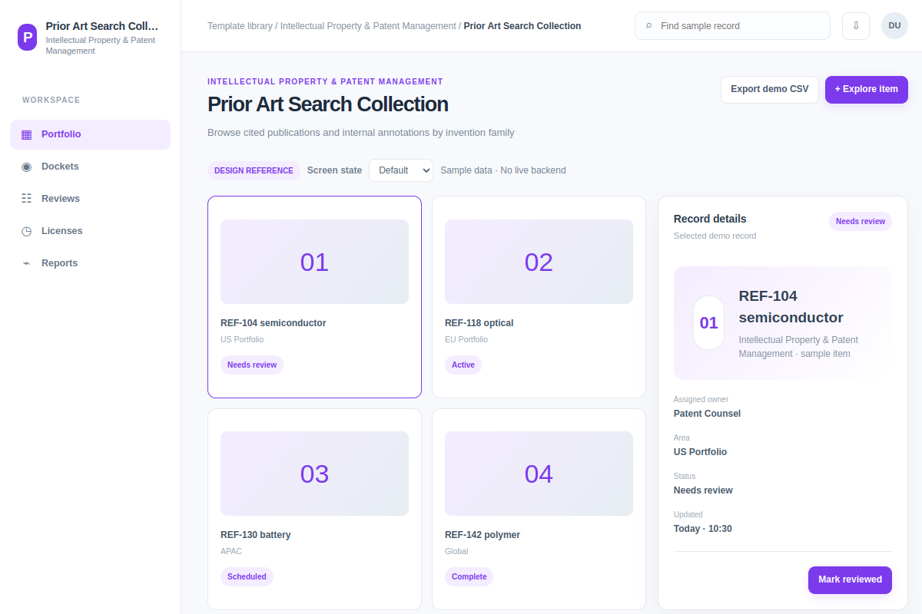Click the Explore item button
The image size is (922, 614).
pyautogui.click(x=867, y=89)
